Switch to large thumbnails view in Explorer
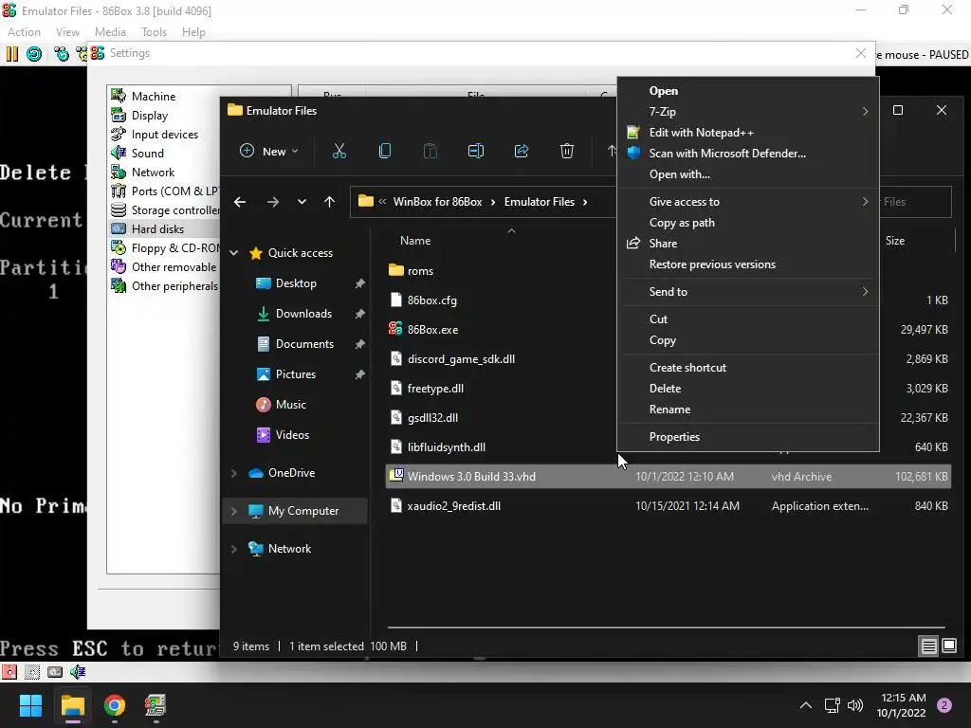This screenshot has height=728, width=971. pyautogui.click(x=949, y=646)
